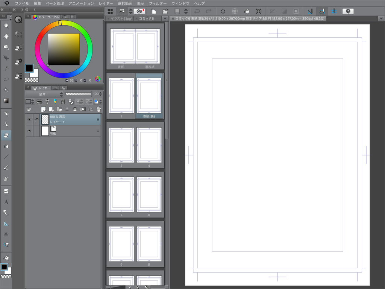Open the CLIP STUDIO launcher button

click(139, 11)
